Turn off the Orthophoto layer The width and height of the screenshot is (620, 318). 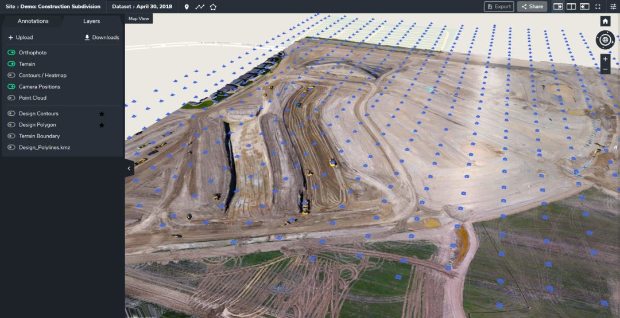pos(11,53)
